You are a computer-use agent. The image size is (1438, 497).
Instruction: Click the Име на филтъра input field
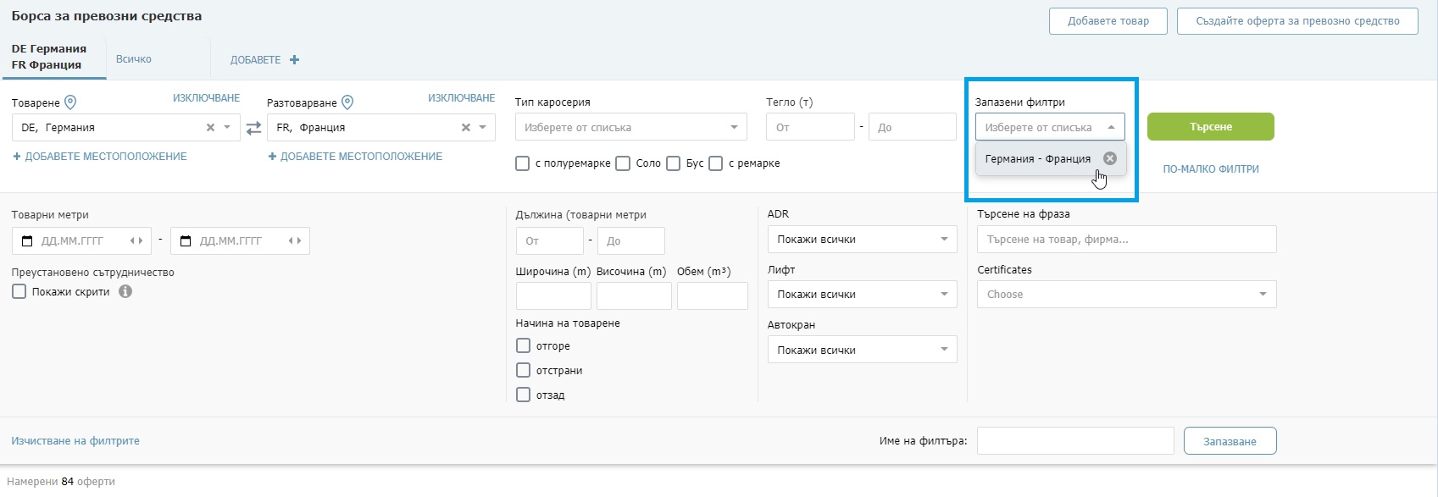pos(1075,441)
